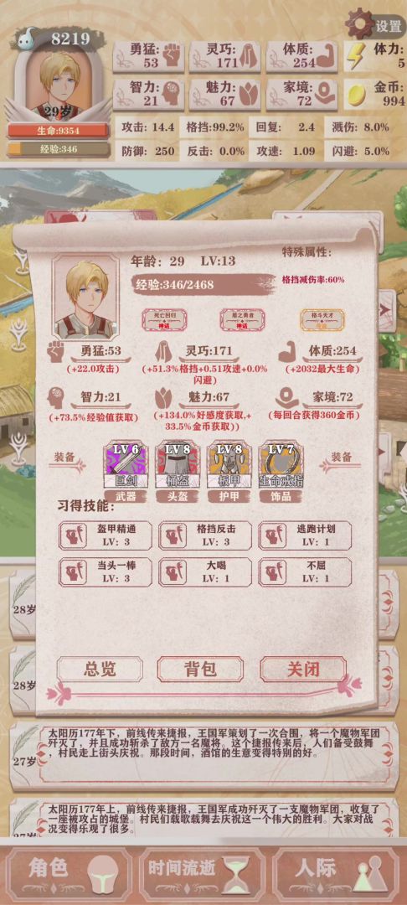Tap the 经验 346/2468 progress bar
407x905 pixels.
point(203,284)
